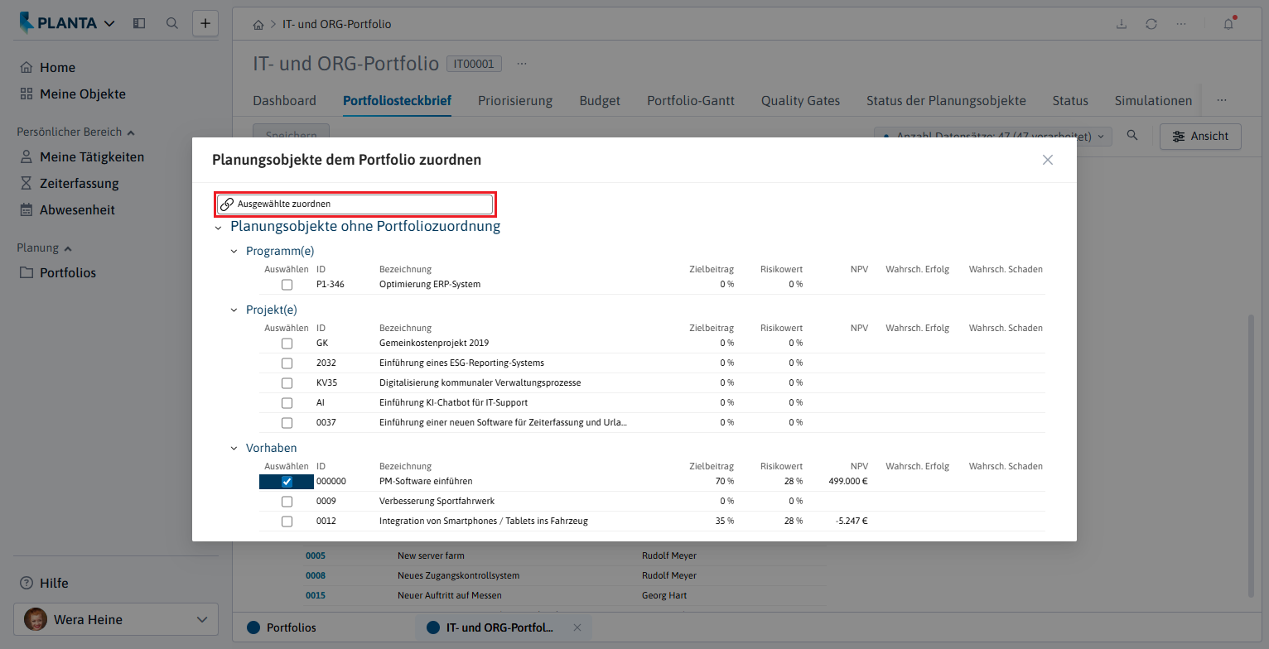This screenshot has width=1269, height=649.
Task: Open project link 0008
Action: click(316, 575)
